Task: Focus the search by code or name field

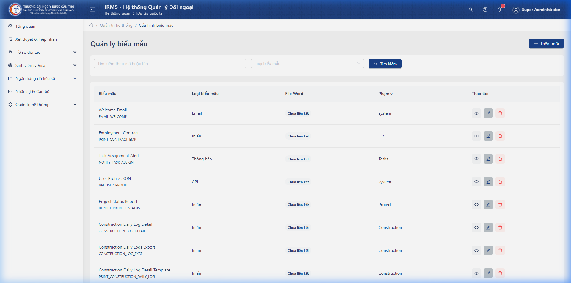Action: point(170,64)
